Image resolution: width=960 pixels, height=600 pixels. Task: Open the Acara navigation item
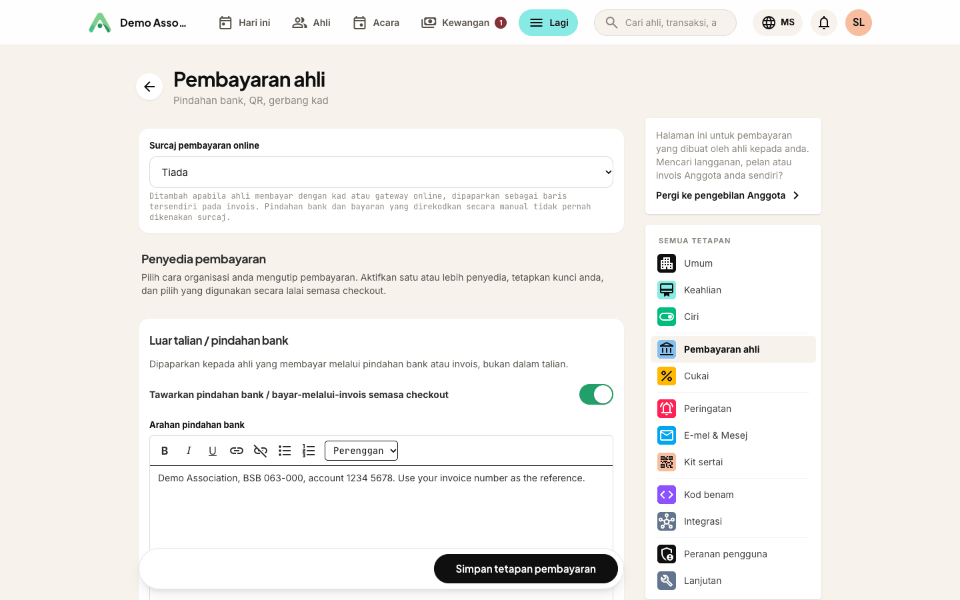pyautogui.click(x=376, y=23)
